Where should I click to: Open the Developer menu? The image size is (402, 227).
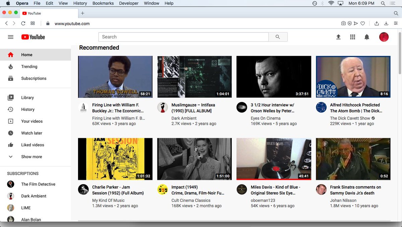(129, 3)
